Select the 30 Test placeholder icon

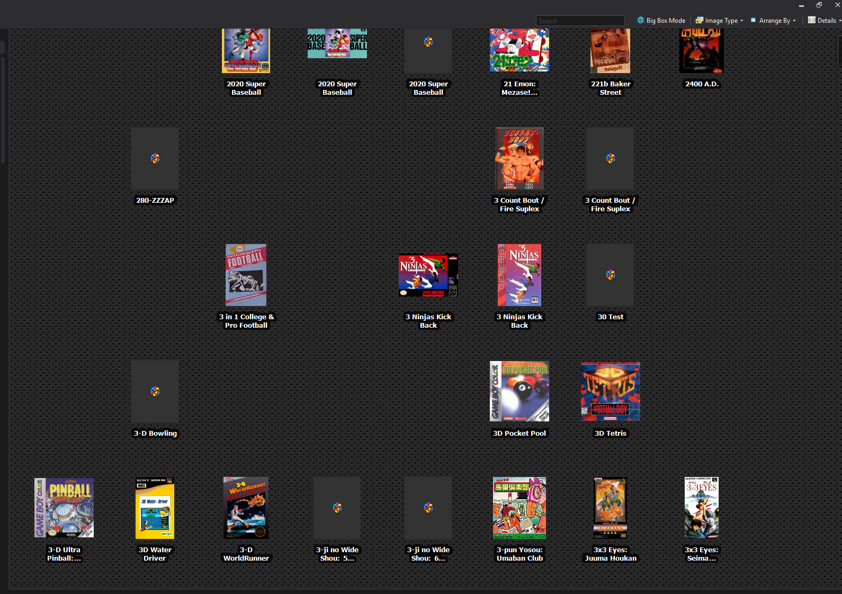point(611,275)
